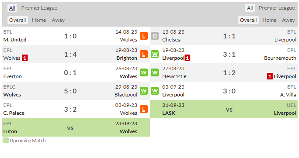The height and width of the screenshot is (158, 299).
Task: Switch right table to Home matches
Action: click(x=269, y=20)
